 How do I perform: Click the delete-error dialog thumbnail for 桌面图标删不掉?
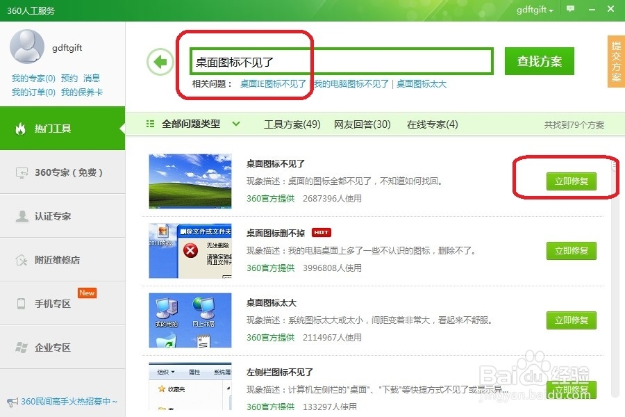tap(190, 251)
